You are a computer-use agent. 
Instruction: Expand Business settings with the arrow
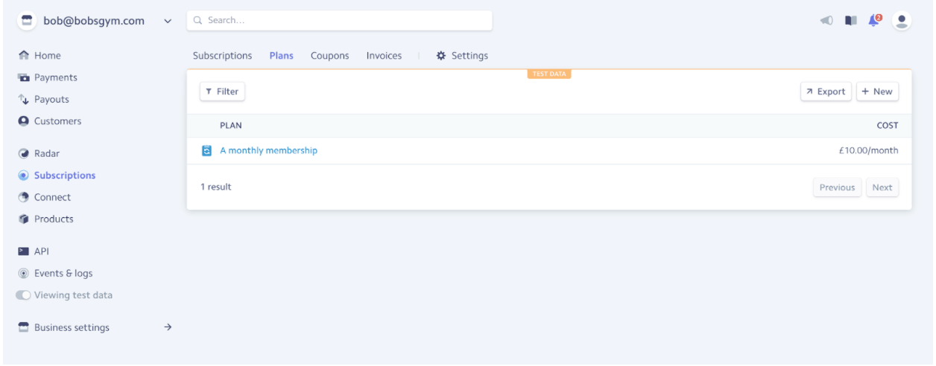tap(168, 327)
